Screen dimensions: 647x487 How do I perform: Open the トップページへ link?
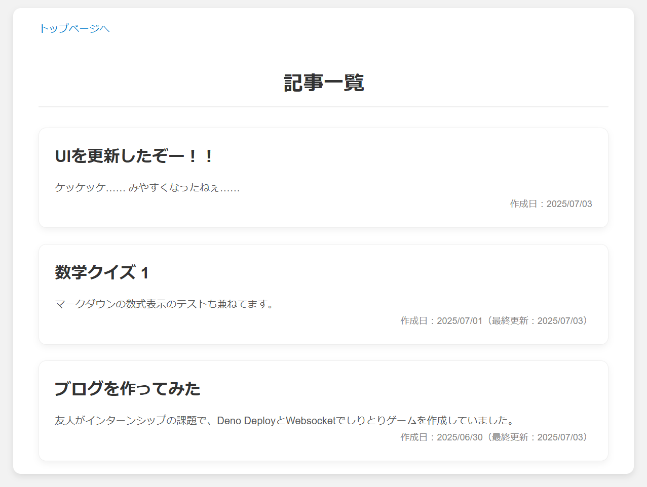74,29
